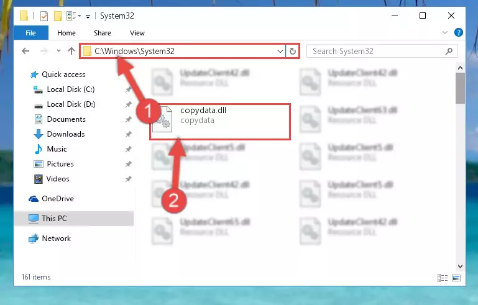Open the File ribbon tab
The image size is (478, 305).
[31, 33]
